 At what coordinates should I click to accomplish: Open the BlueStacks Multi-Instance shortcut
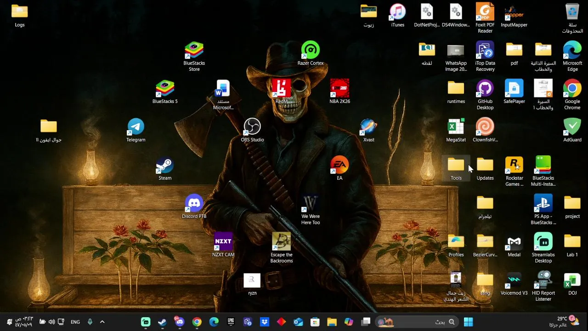543,172
